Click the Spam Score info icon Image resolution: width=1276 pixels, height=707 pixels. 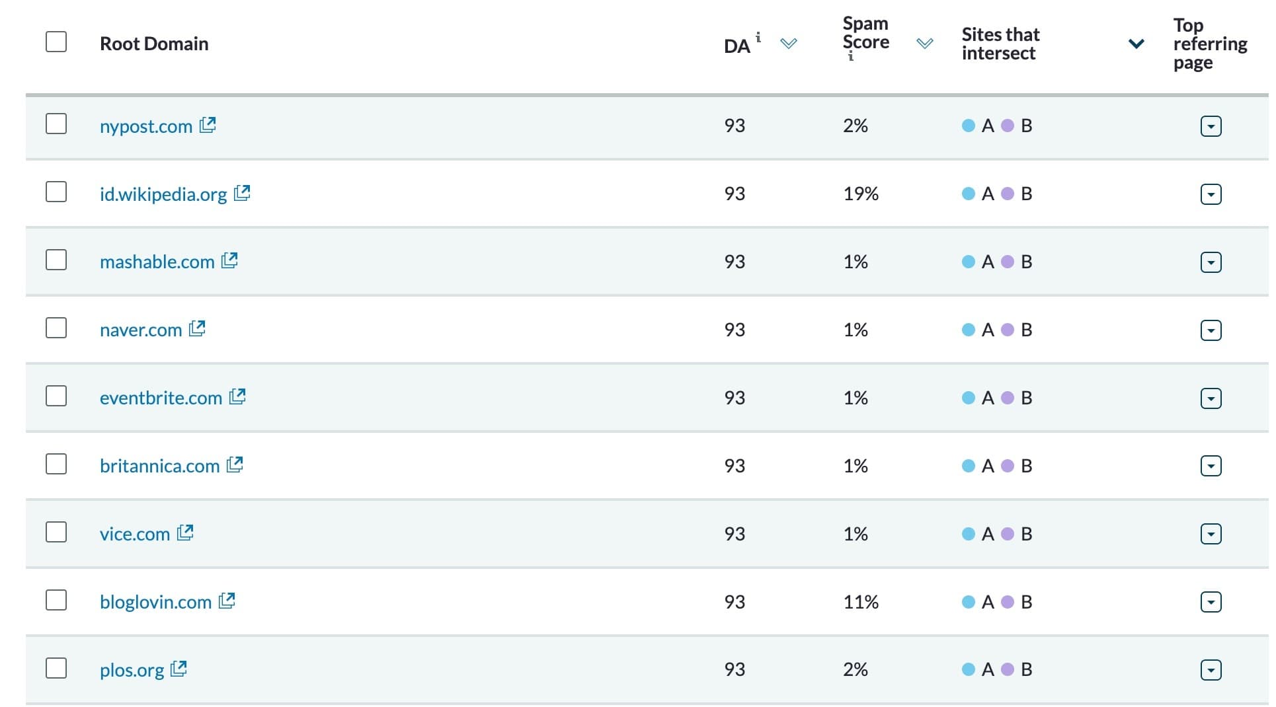pyautogui.click(x=850, y=58)
